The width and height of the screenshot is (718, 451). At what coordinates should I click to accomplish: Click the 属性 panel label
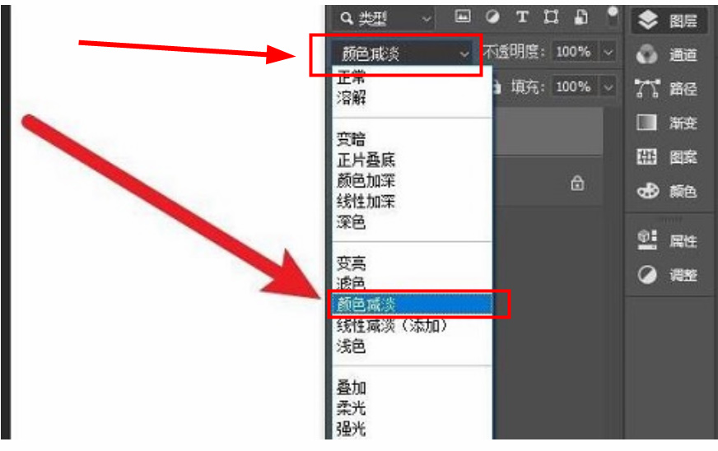(x=683, y=241)
